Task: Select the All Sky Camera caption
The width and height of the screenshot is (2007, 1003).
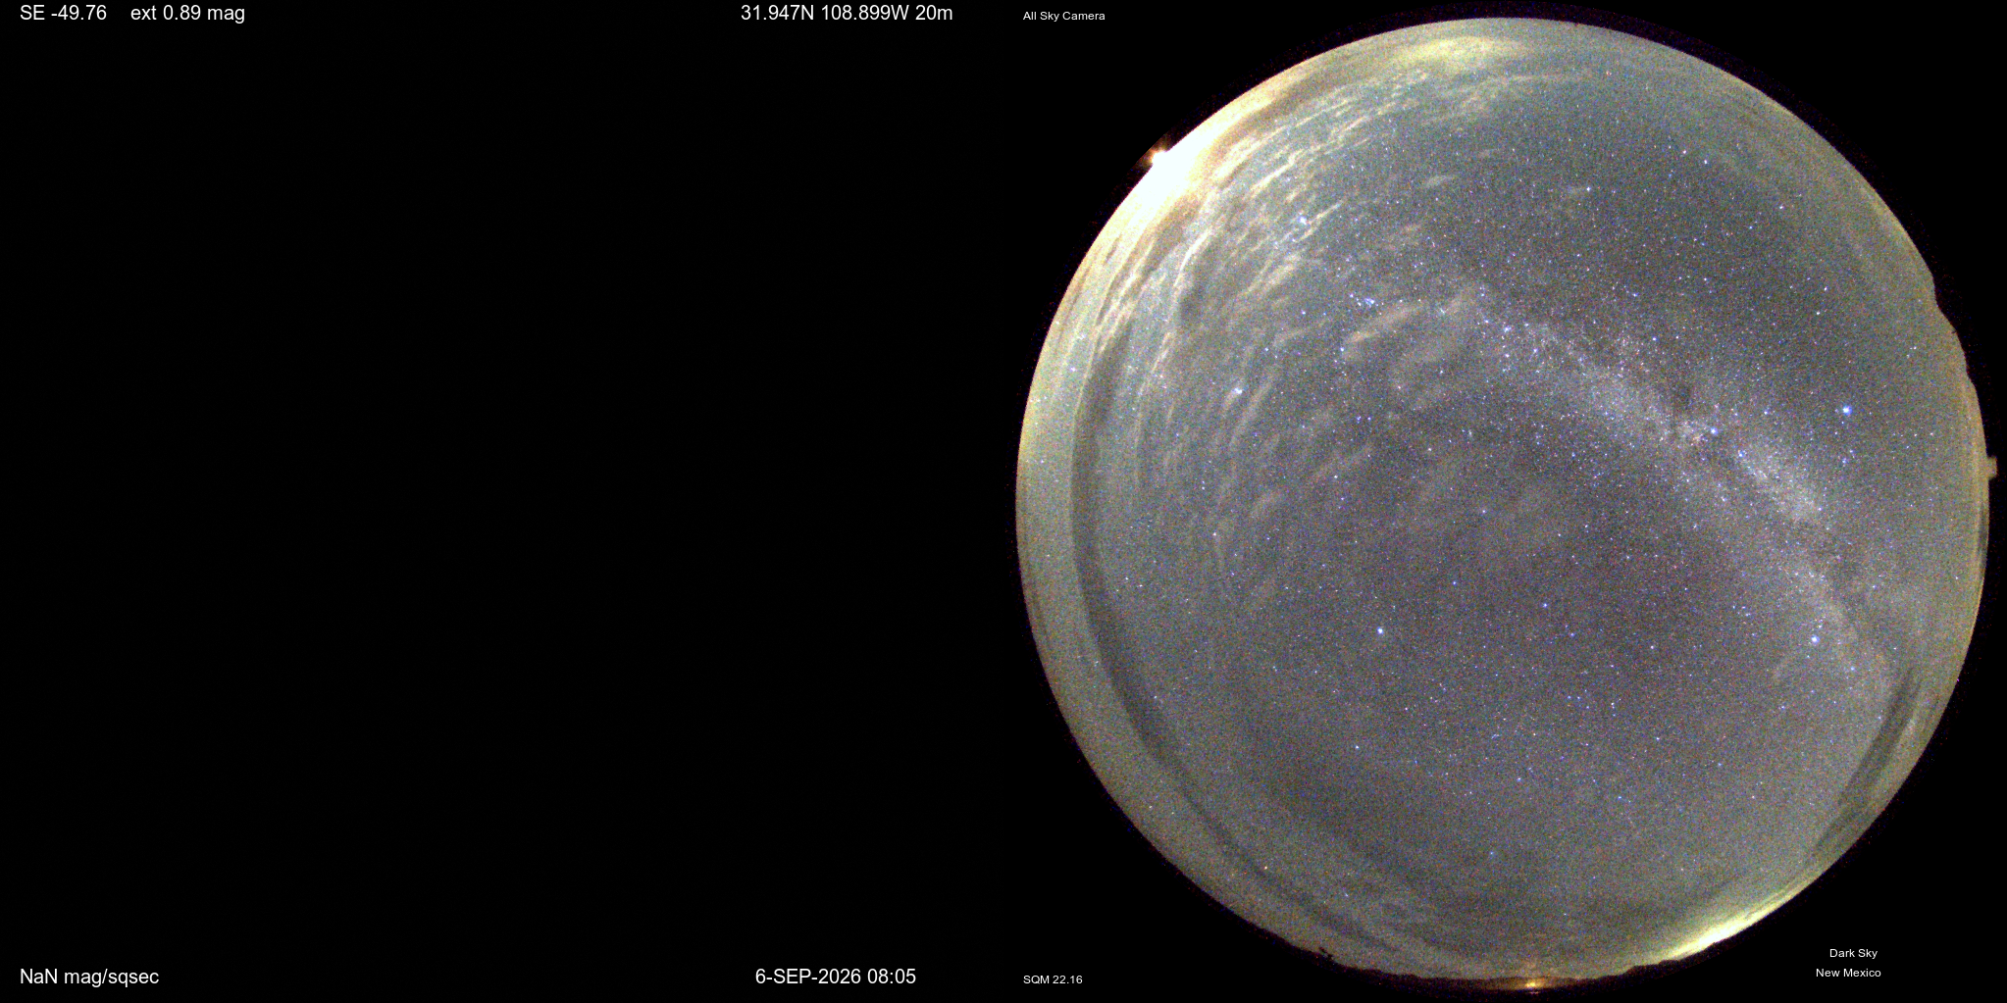Action: (x=1063, y=16)
